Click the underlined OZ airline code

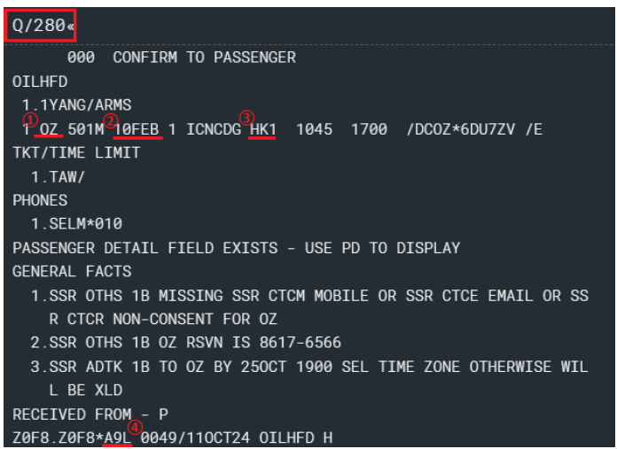click(49, 129)
